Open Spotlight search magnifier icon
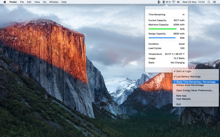The width and height of the screenshot is (220, 137). coord(209,2)
